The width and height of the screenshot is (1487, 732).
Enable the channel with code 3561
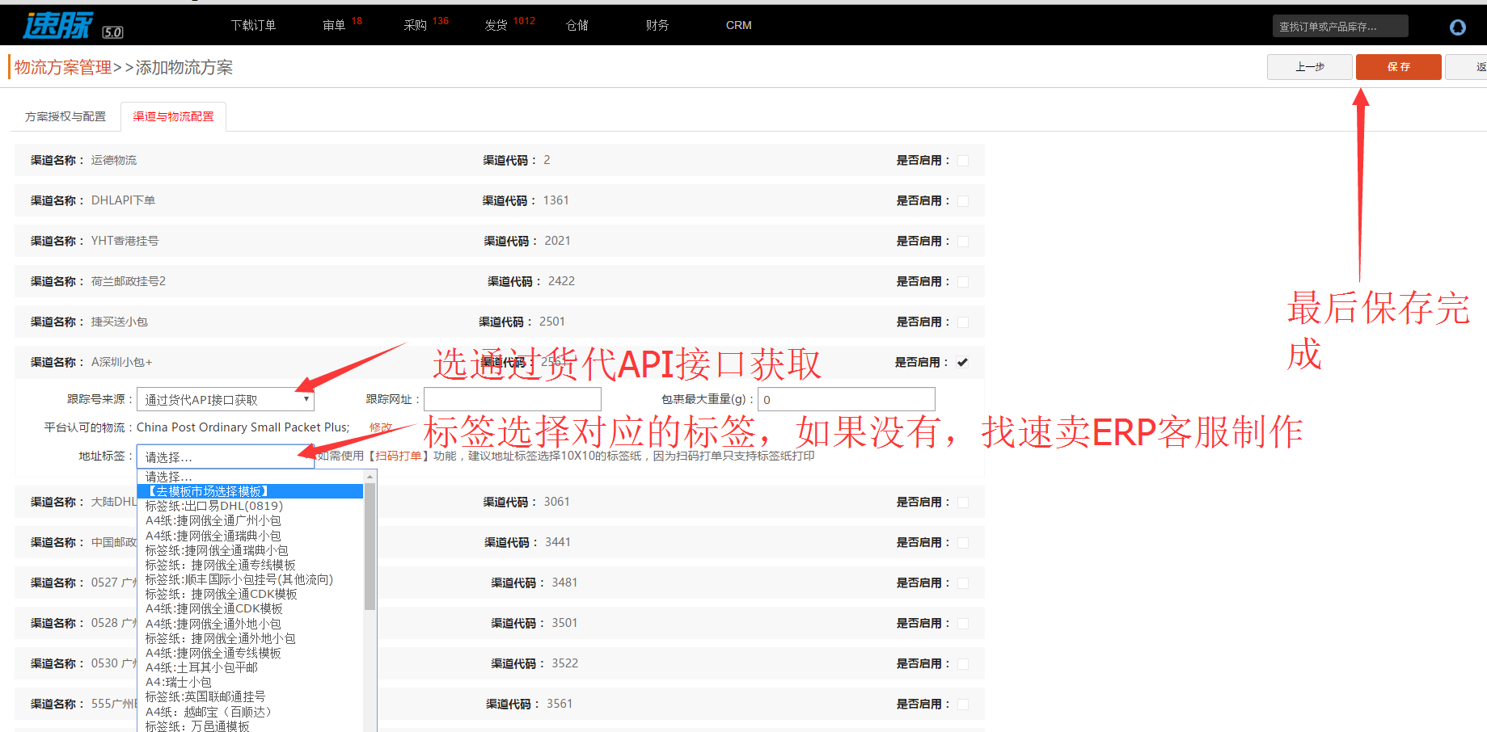963,705
